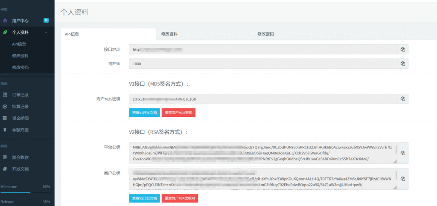Click the Milestone progress bar

pos(25,193)
